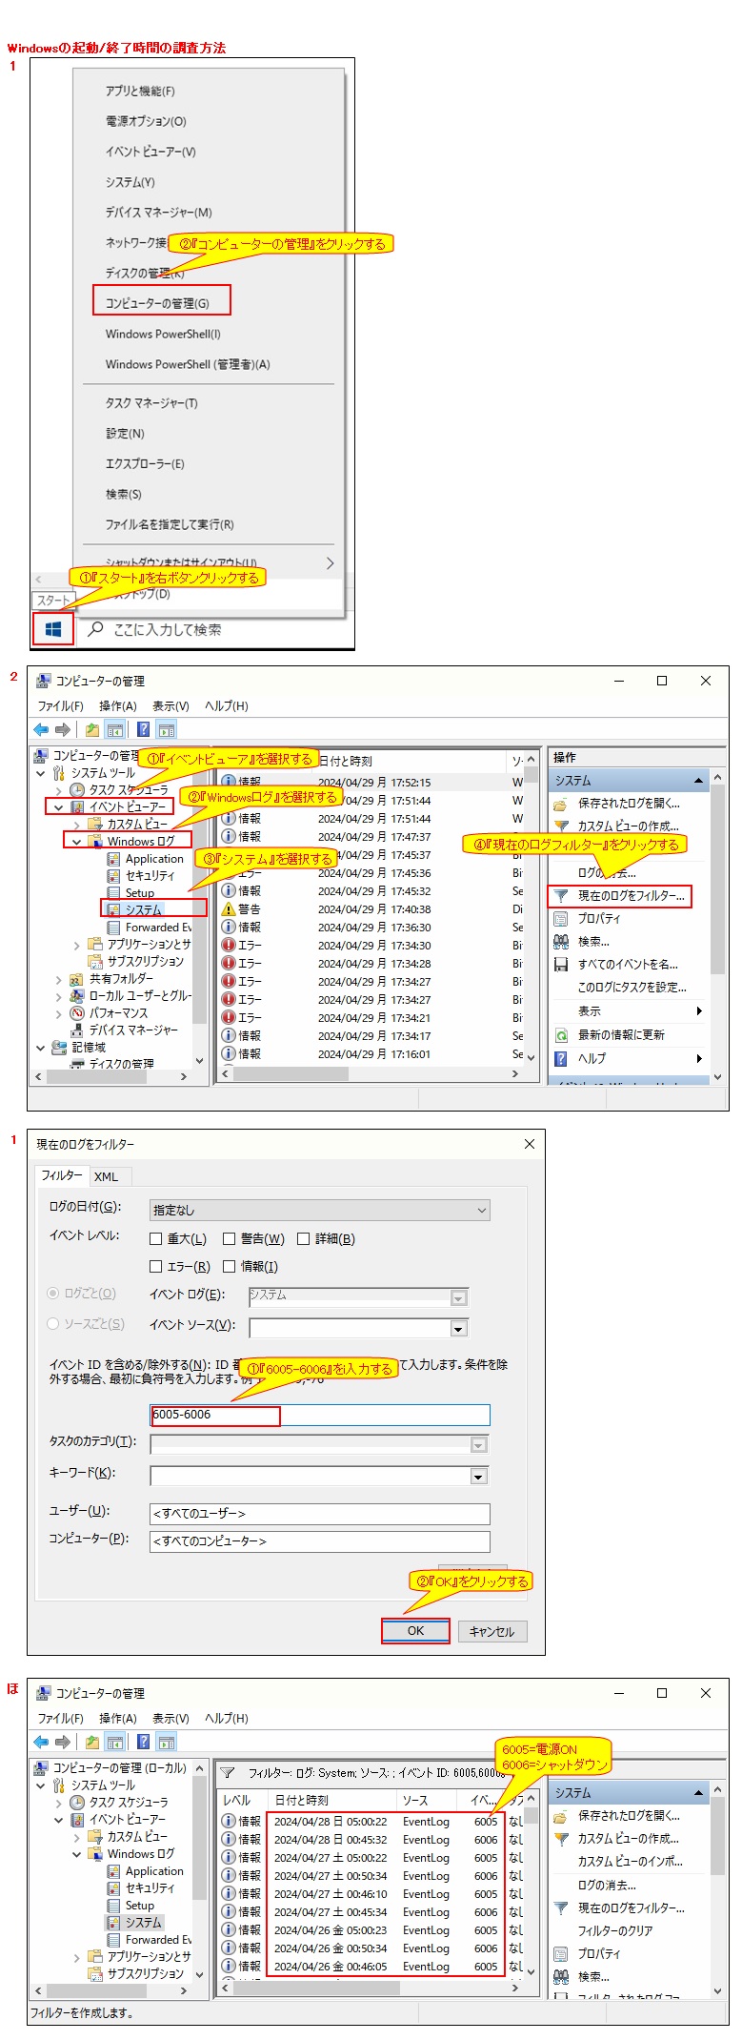Collapse the イベント ビューアー node in the unfiltered window tree
The height and width of the screenshot is (2040, 742).
[59, 807]
